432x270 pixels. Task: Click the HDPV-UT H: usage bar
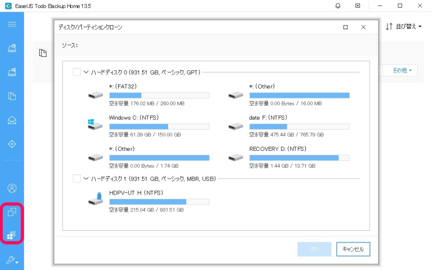(159, 202)
